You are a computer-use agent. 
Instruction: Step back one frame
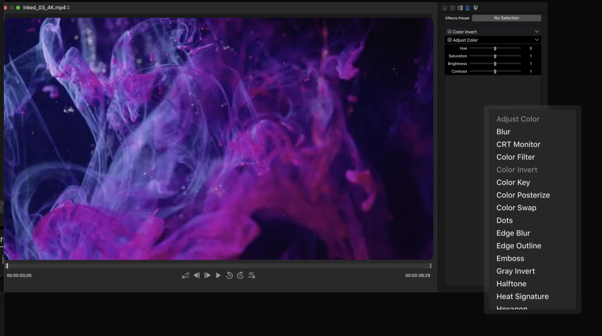coord(196,275)
